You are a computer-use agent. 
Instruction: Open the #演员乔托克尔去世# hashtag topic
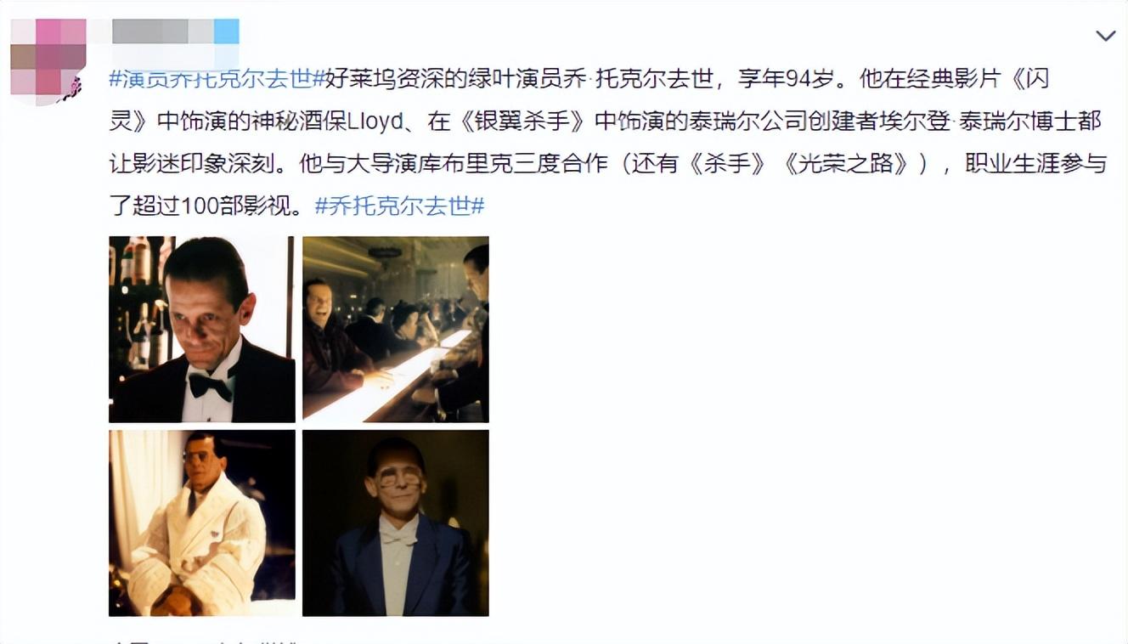point(217,79)
